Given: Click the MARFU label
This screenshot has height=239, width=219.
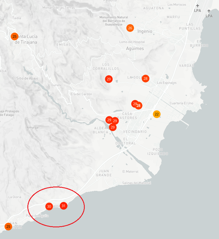Looking at the screenshot, I should (173, 17).
